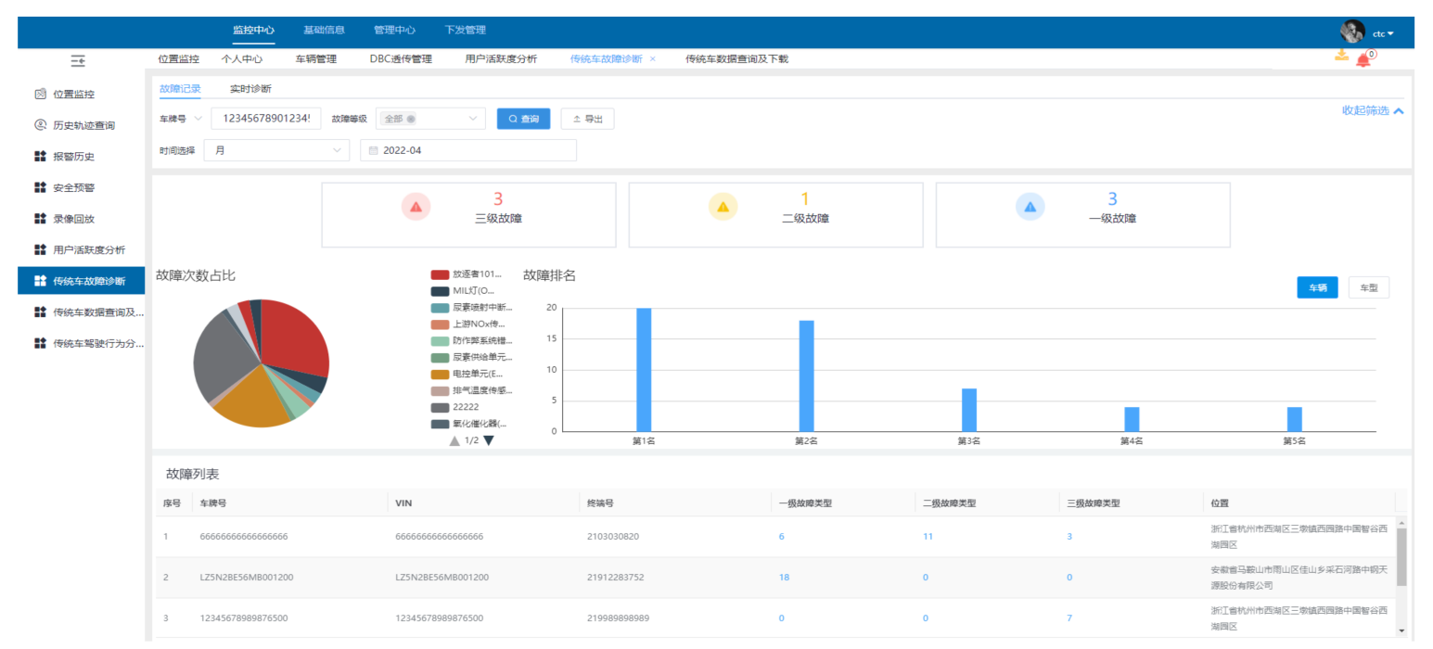
Task: Open notifications via the red bell icon
Action: click(x=1363, y=60)
